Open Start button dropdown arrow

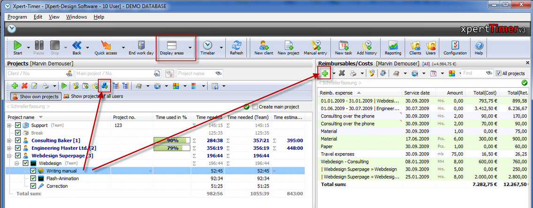29,48
